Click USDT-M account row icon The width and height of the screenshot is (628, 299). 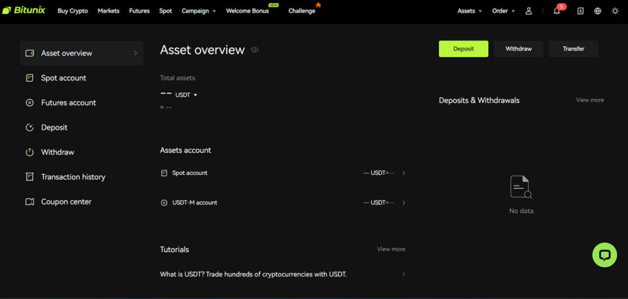pyautogui.click(x=164, y=203)
